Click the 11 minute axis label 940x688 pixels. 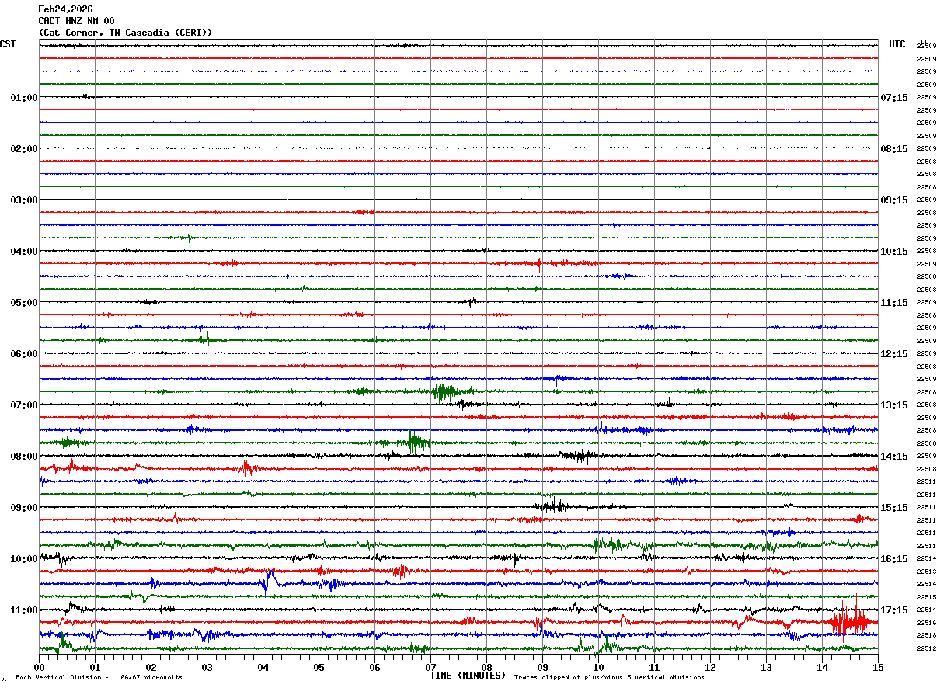[x=654, y=667]
